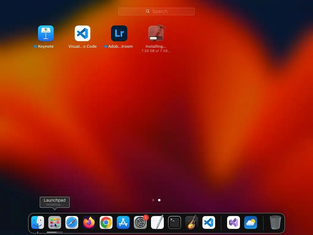Click the Launchpad progress bar under Dock icon

pyautogui.click(x=55, y=232)
